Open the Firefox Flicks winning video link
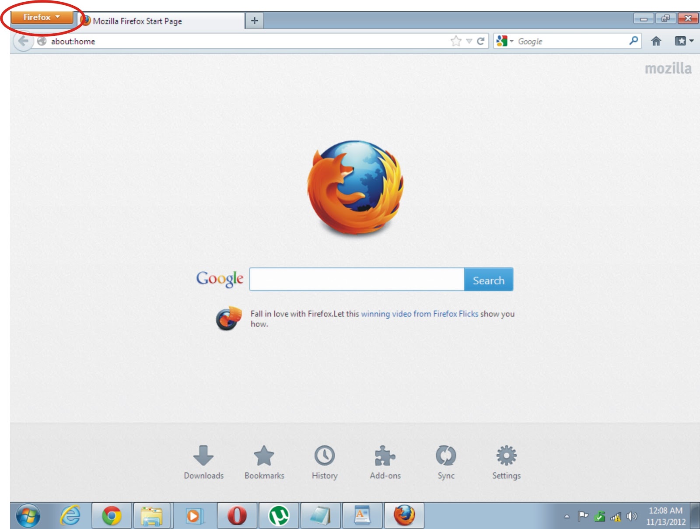The height and width of the screenshot is (529, 700). [420, 314]
